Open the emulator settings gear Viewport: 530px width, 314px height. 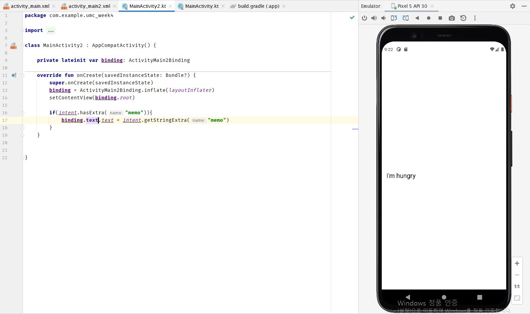[x=513, y=6]
